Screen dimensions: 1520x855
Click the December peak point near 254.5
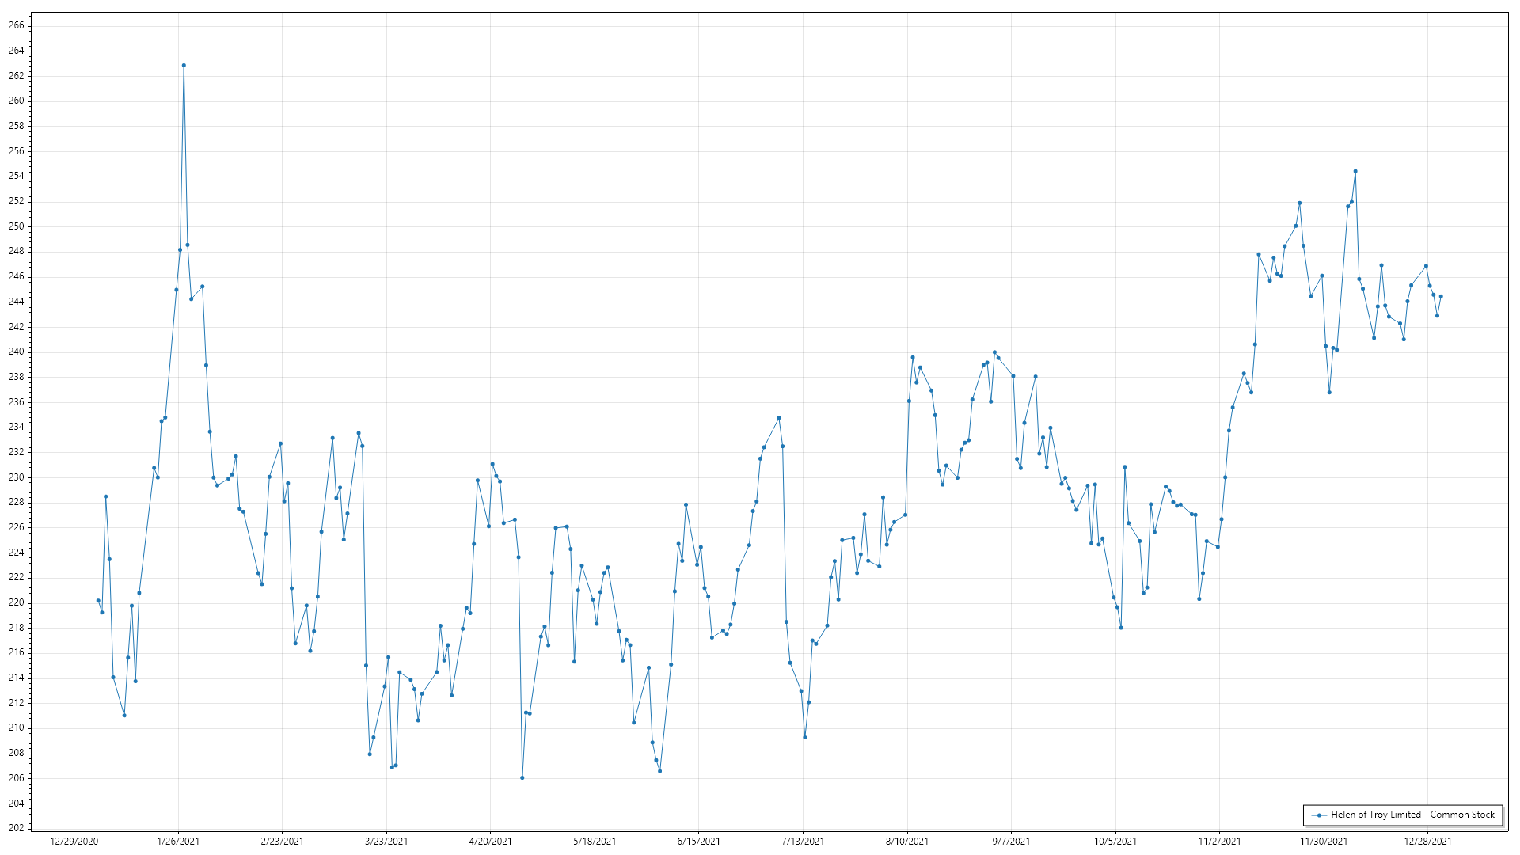click(x=1355, y=171)
